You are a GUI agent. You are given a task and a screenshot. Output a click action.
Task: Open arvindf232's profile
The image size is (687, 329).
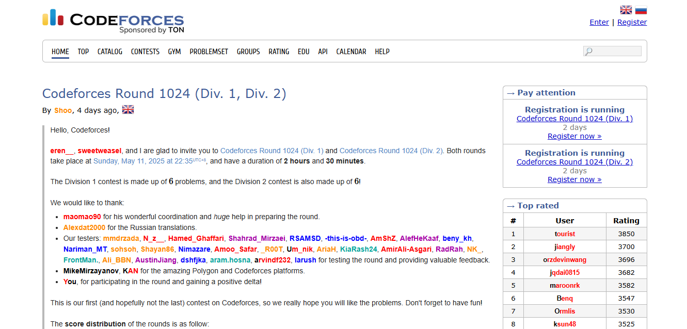273,260
